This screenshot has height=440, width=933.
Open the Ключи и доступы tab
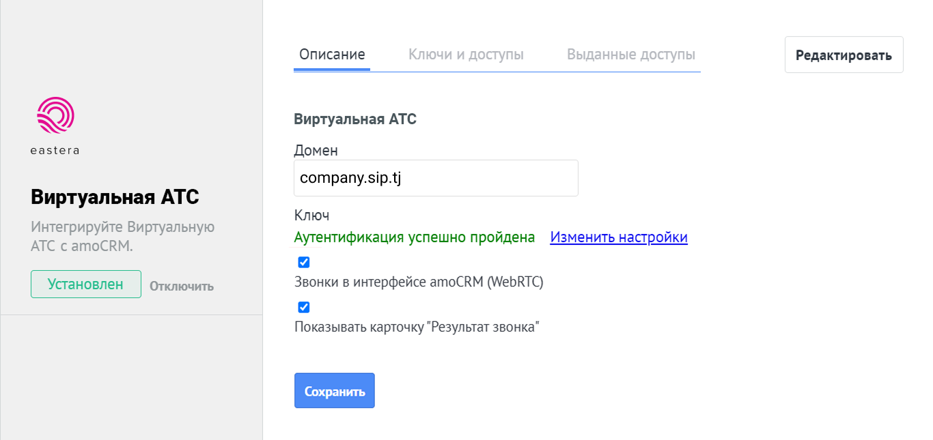[x=466, y=55]
